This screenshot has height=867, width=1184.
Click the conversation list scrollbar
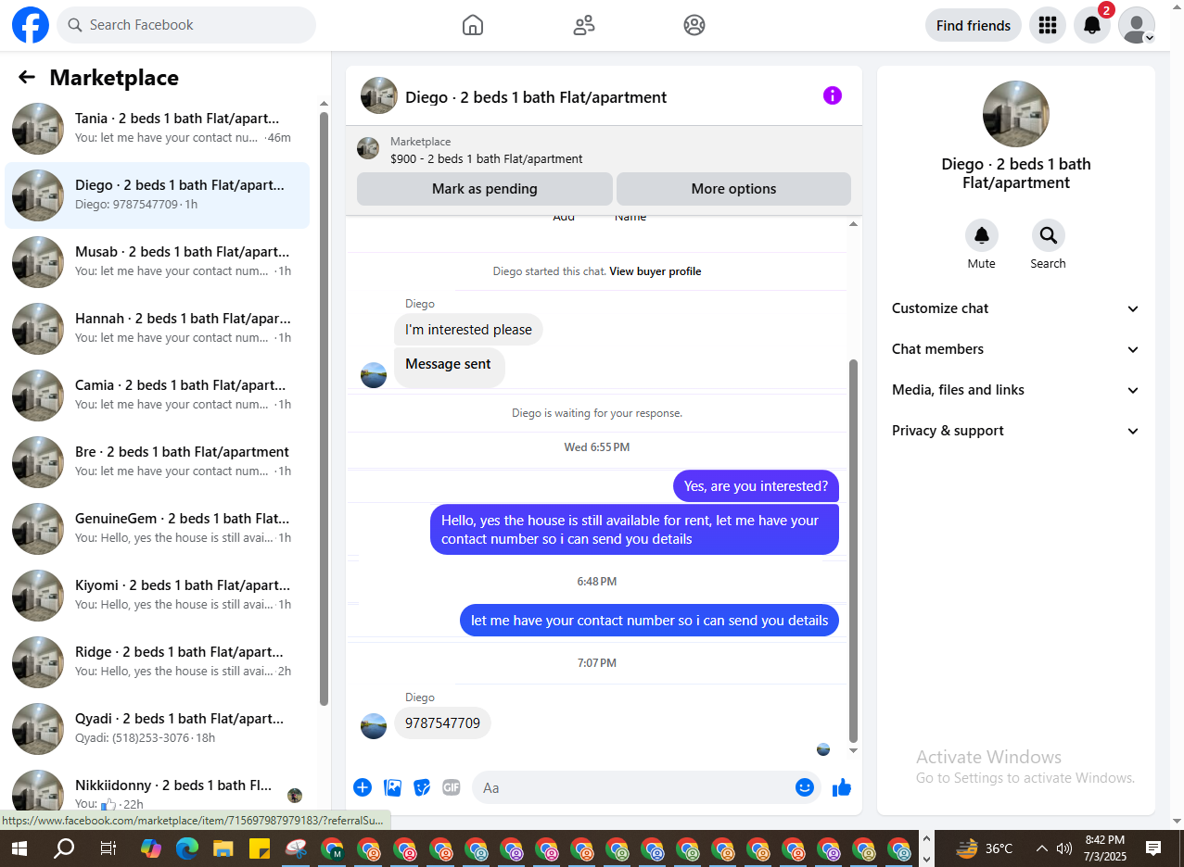tap(324, 408)
